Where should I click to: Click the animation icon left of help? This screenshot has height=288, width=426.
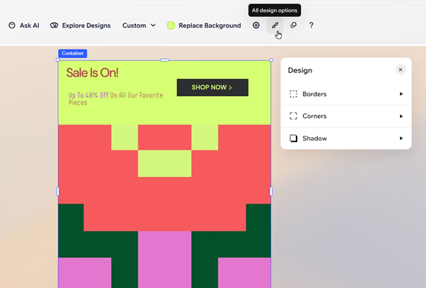pyautogui.click(x=293, y=25)
